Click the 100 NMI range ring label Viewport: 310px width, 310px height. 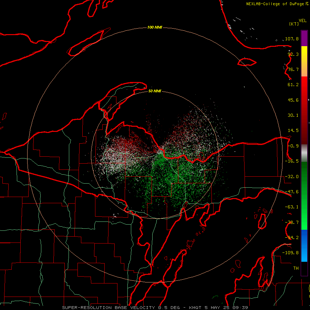[x=155, y=27]
